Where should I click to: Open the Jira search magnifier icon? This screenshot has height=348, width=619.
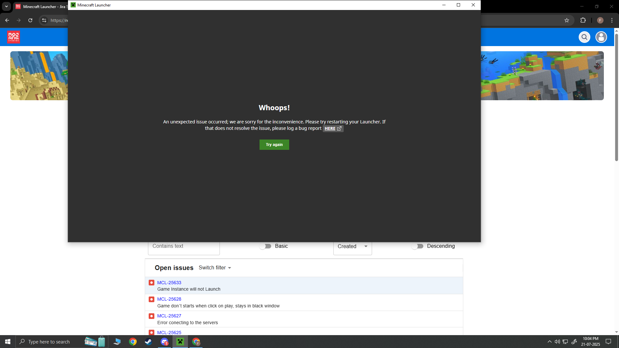[x=584, y=37]
